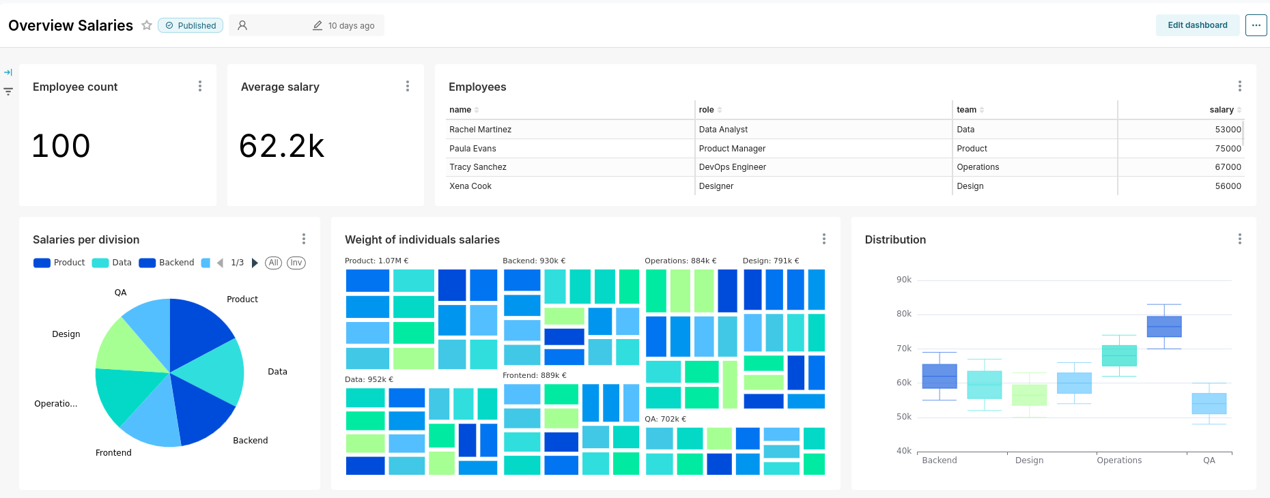The height and width of the screenshot is (498, 1270).
Task: Open Weight of individuals salaries options menu
Action: 824,239
